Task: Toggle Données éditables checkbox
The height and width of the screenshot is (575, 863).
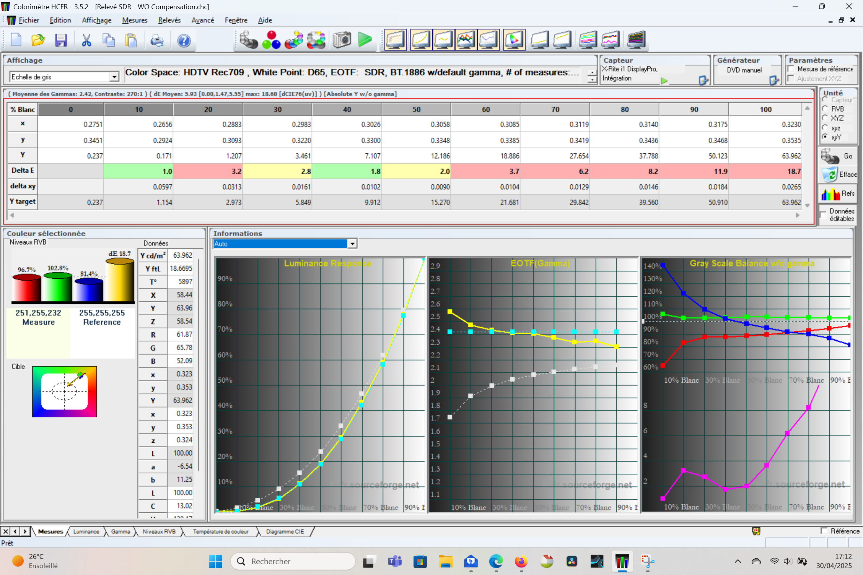Action: (x=824, y=215)
